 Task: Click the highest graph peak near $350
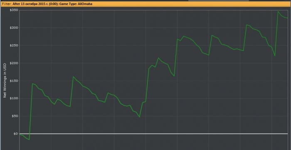tap(278, 12)
